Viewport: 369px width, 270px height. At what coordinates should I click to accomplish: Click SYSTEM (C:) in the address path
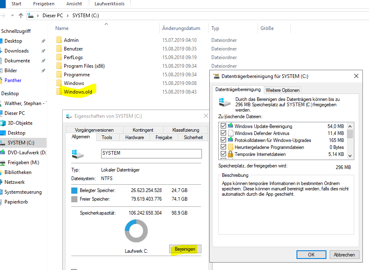86,16
